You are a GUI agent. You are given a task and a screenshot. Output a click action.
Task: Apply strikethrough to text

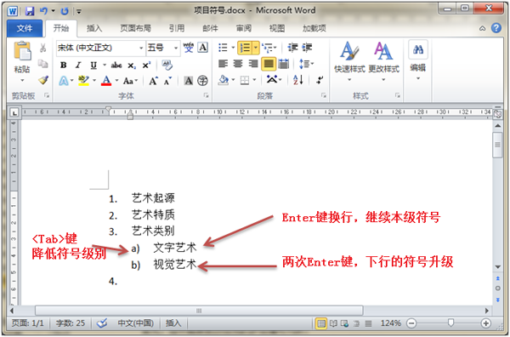pos(116,66)
